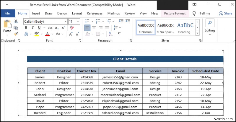236x122 pixels.
Task: Select the Format Painter brush
Action: coord(16,34)
